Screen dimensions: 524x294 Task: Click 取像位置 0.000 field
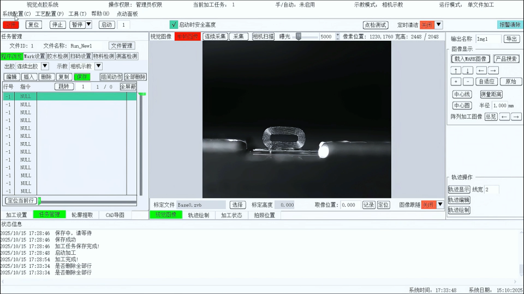pos(350,205)
